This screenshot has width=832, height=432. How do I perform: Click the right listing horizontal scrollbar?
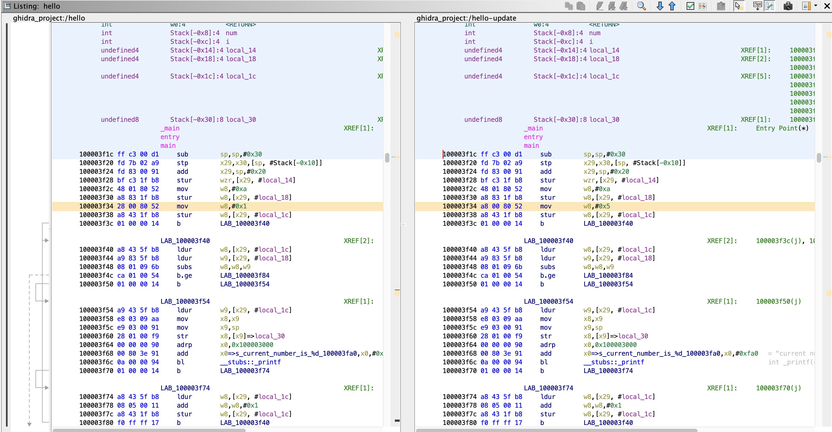(556, 430)
